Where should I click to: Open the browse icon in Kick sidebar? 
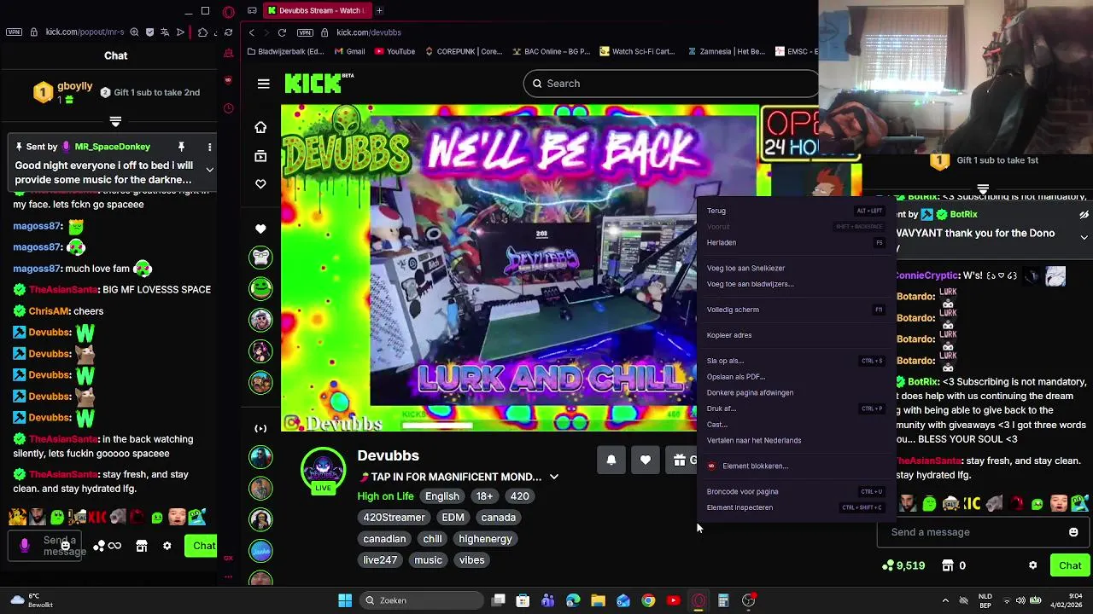260,156
